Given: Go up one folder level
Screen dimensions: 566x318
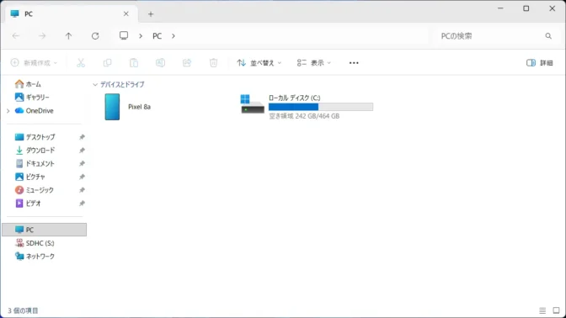Looking at the screenshot, I should click(68, 35).
